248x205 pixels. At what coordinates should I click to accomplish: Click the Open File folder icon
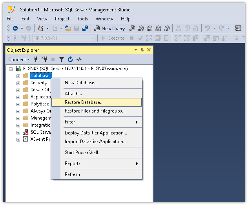tap(68, 29)
